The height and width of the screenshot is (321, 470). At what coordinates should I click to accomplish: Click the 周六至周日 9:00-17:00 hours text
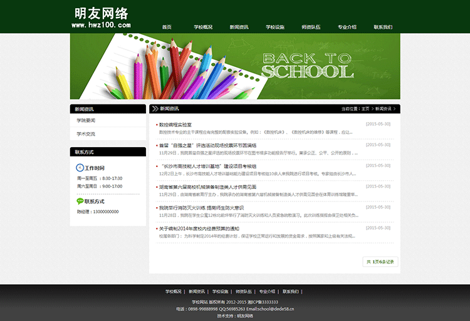(100, 186)
